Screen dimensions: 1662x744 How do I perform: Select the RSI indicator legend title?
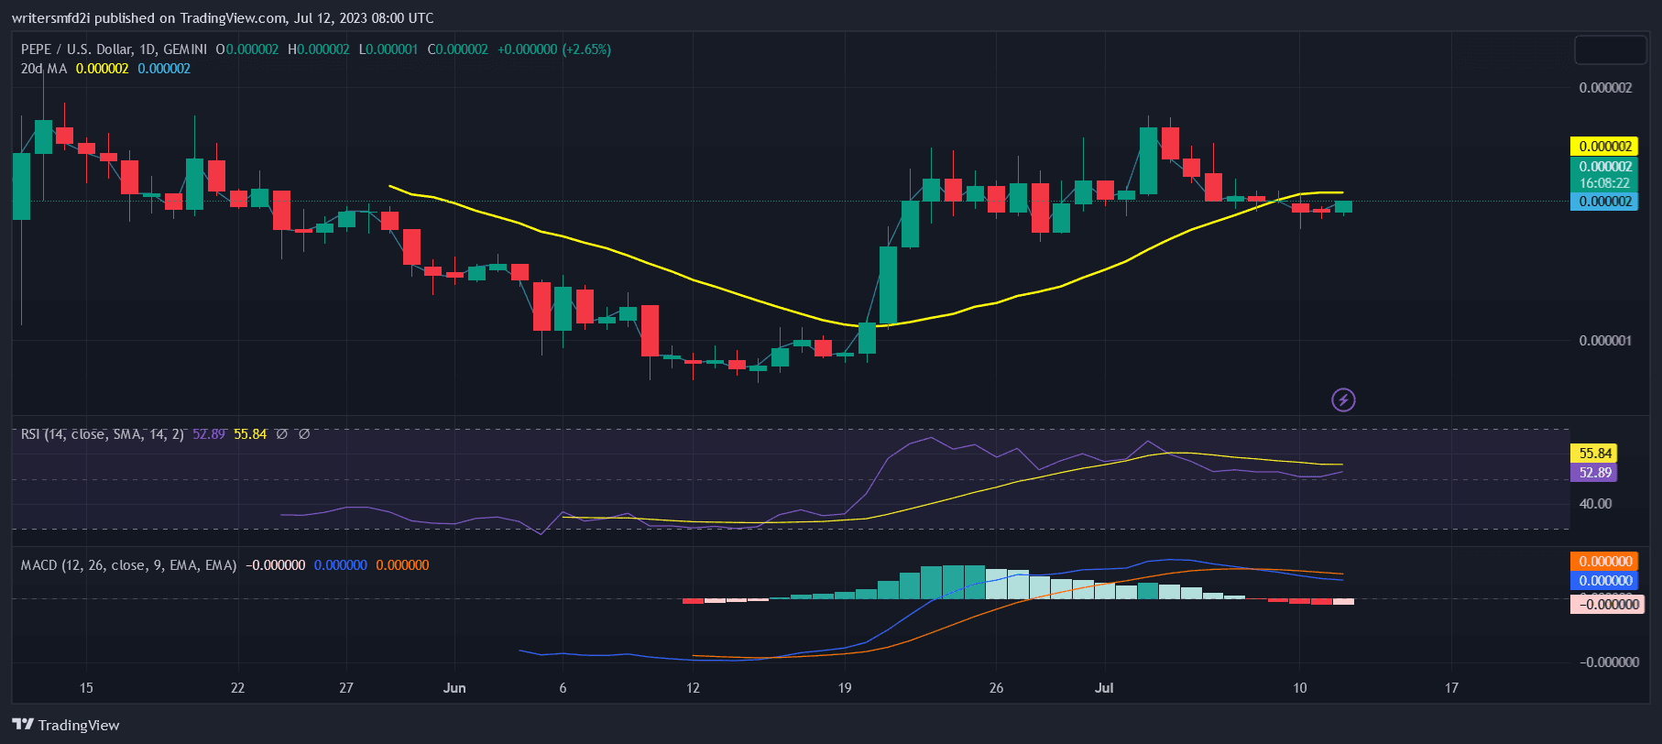[x=102, y=434]
